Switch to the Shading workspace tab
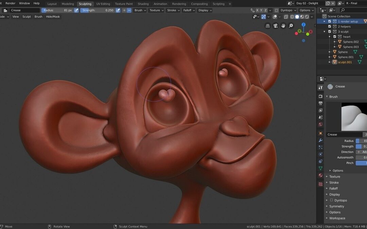Image resolution: width=367 pixels, height=229 pixels. [x=143, y=4]
